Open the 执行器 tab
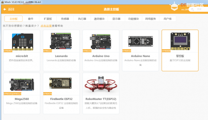This screenshot has height=120, width=208. 82,19
